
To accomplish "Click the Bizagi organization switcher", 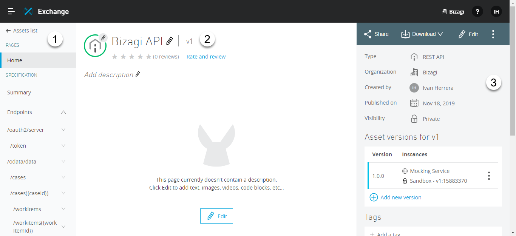I will coord(453,12).
